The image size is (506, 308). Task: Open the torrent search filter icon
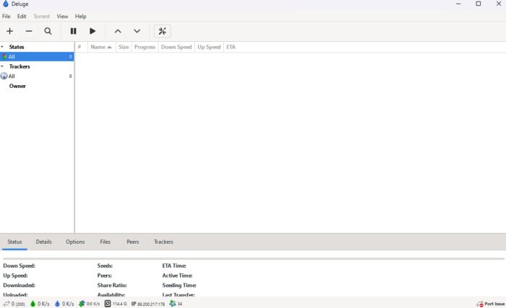[48, 31]
